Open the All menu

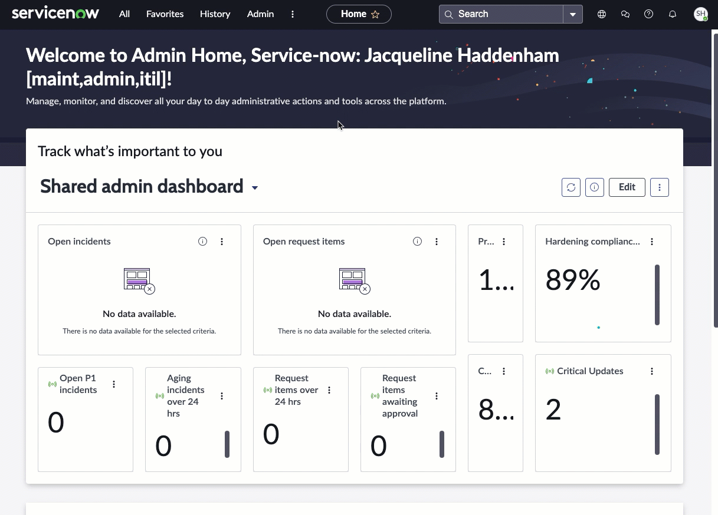click(124, 14)
